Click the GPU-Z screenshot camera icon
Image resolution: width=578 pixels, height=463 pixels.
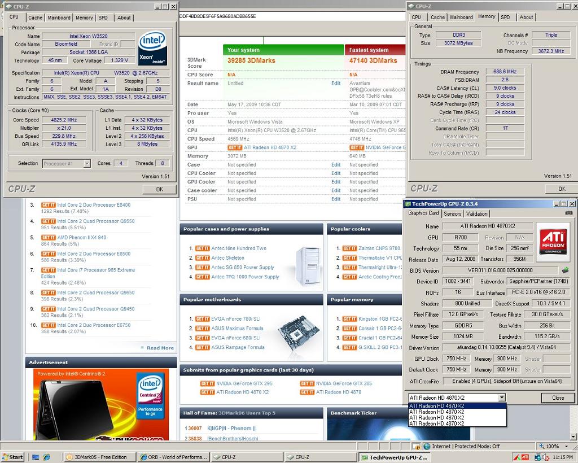click(569, 213)
